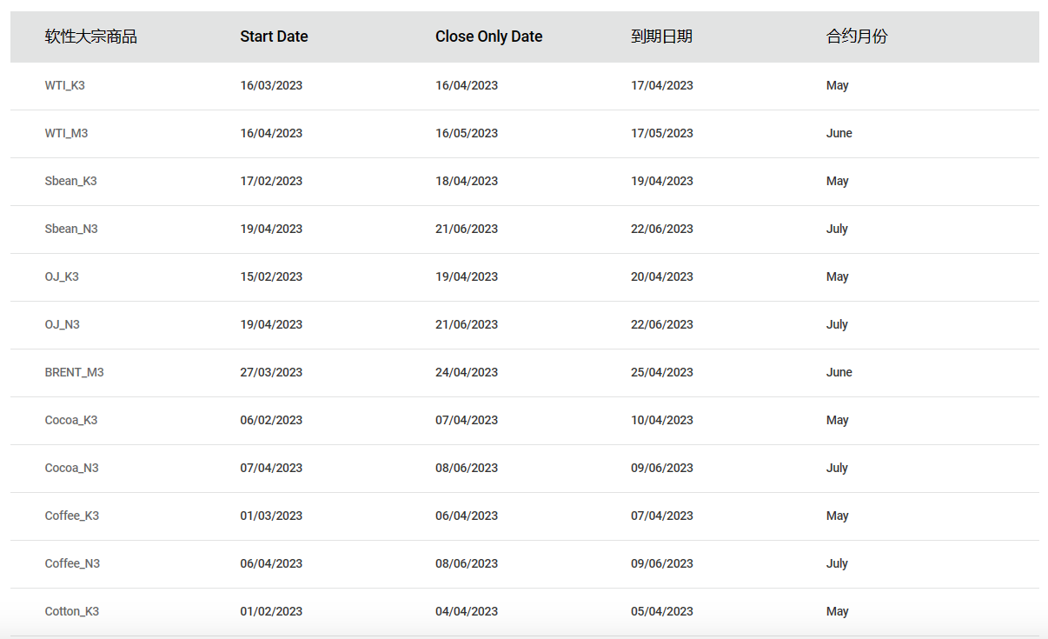
Task: Click the Close Only Date column header
Action: [x=488, y=37]
